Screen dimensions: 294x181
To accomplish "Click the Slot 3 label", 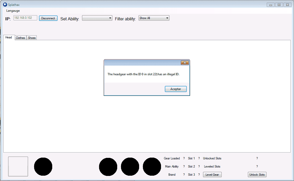I will pyautogui.click(x=191, y=174).
